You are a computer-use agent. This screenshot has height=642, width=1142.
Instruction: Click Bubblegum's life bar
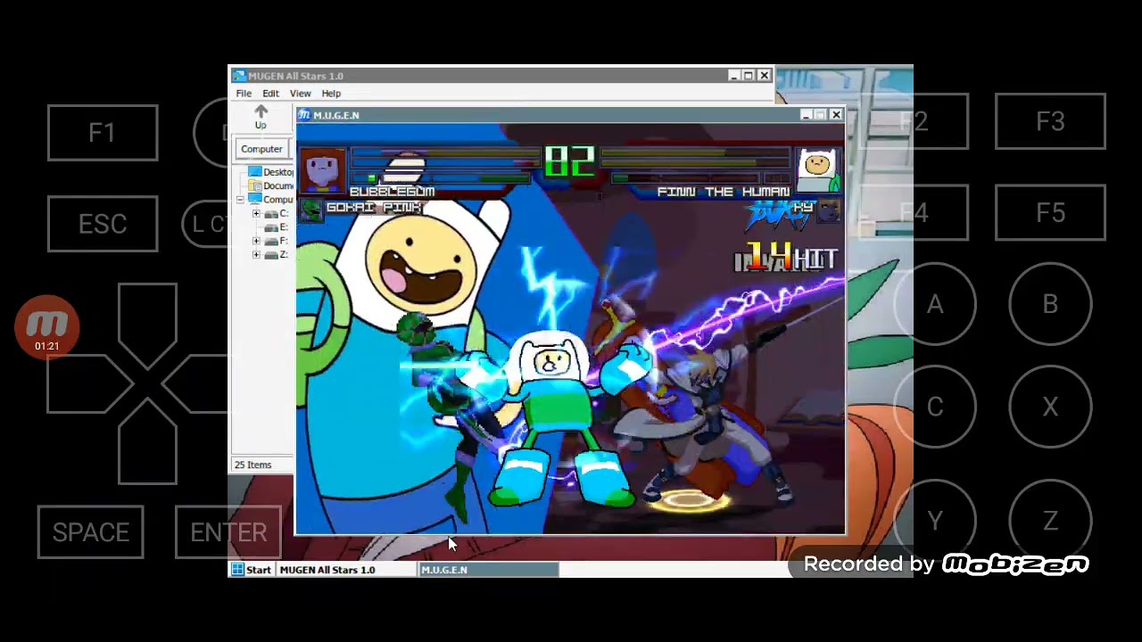[446, 159]
